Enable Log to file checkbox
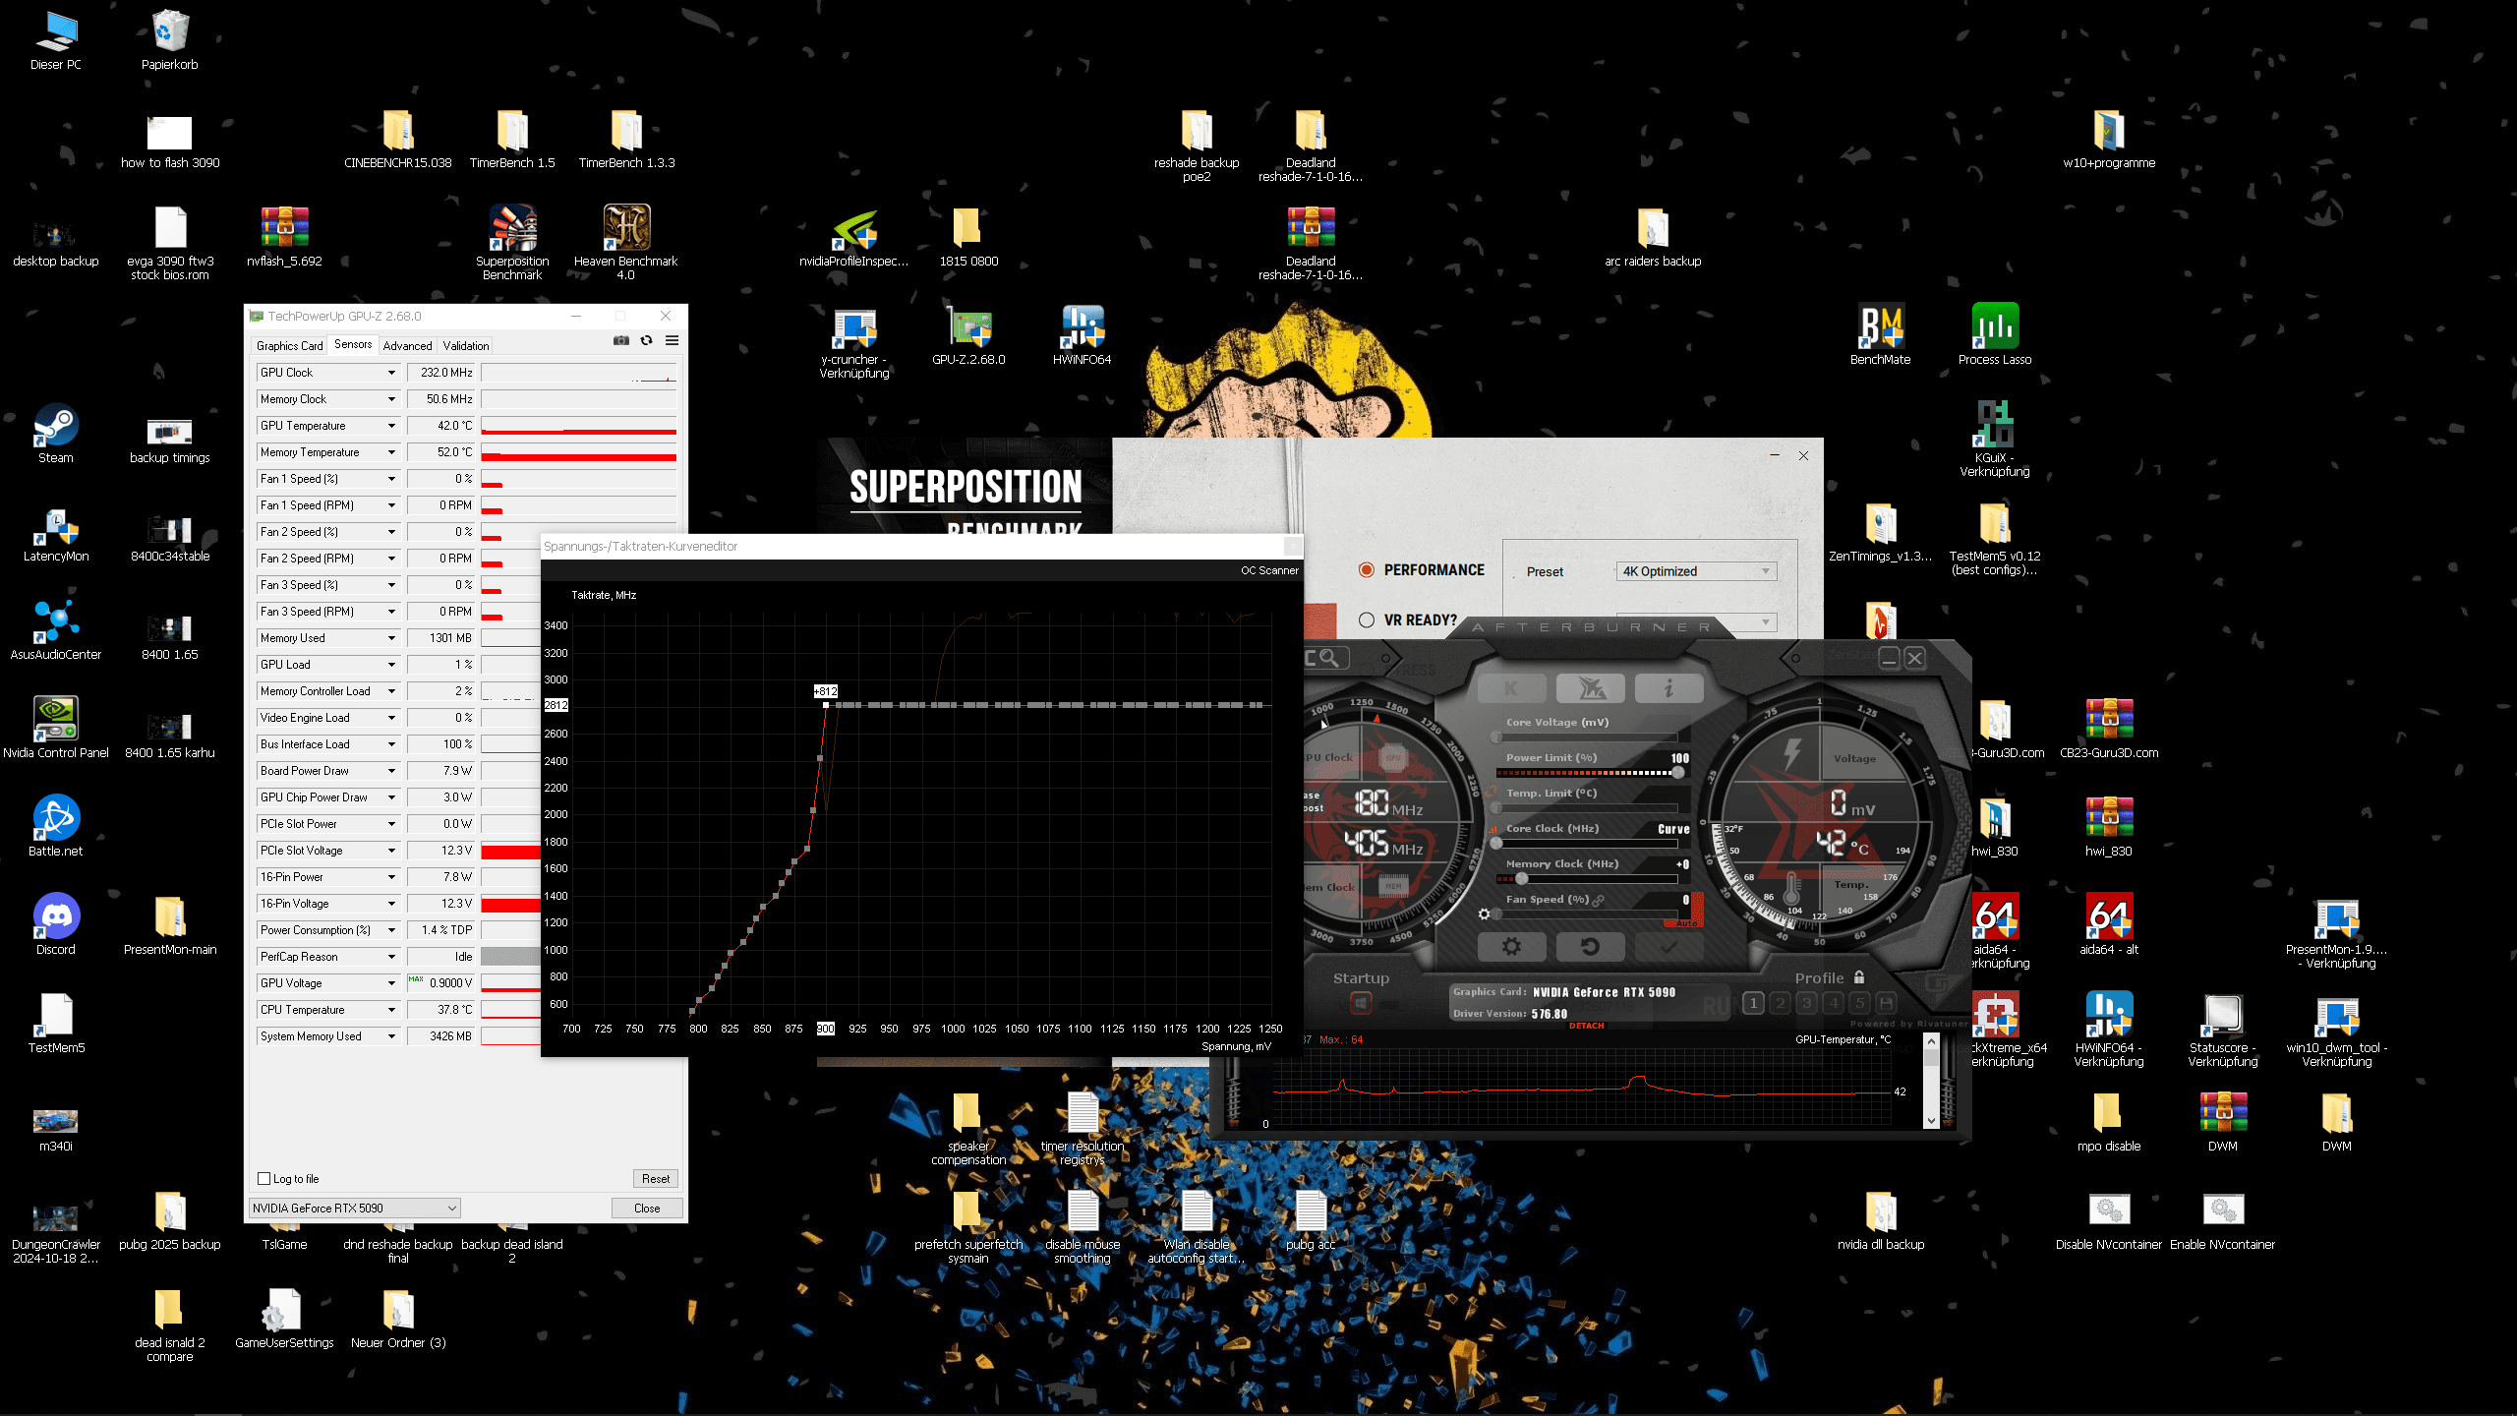The height and width of the screenshot is (1416, 2517). tap(263, 1178)
